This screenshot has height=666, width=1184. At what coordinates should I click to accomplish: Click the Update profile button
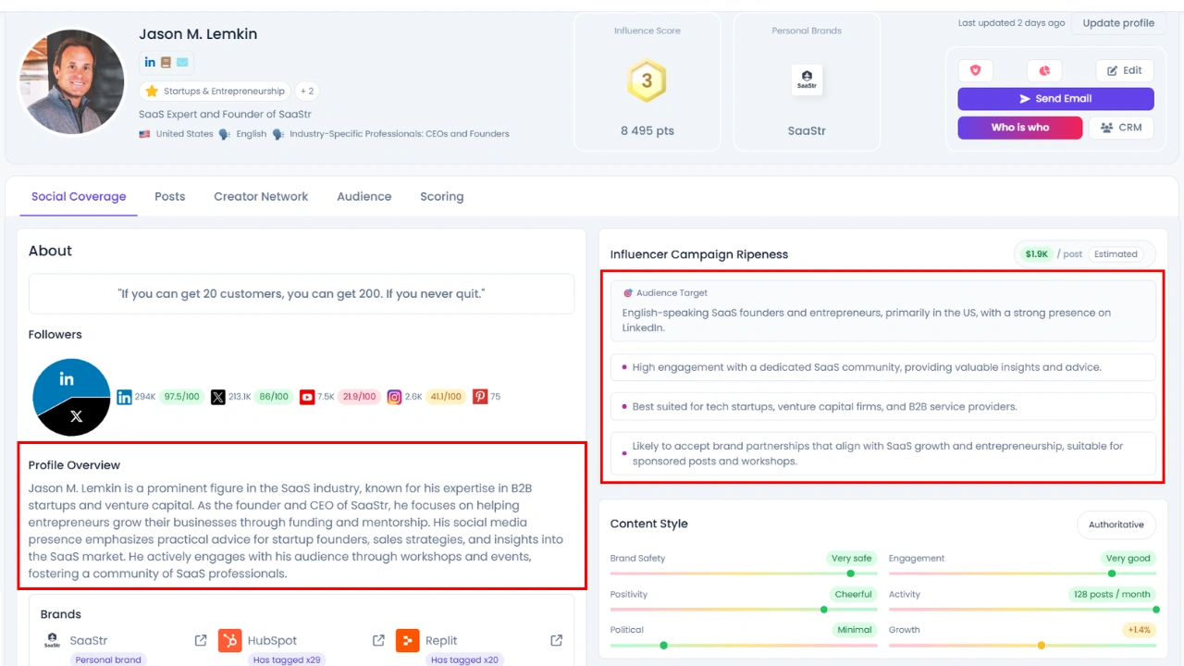[1118, 23]
